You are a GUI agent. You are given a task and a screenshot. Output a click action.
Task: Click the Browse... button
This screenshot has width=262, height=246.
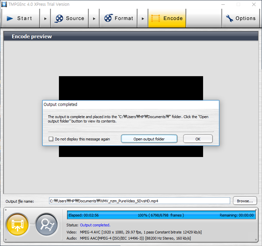[245, 201]
